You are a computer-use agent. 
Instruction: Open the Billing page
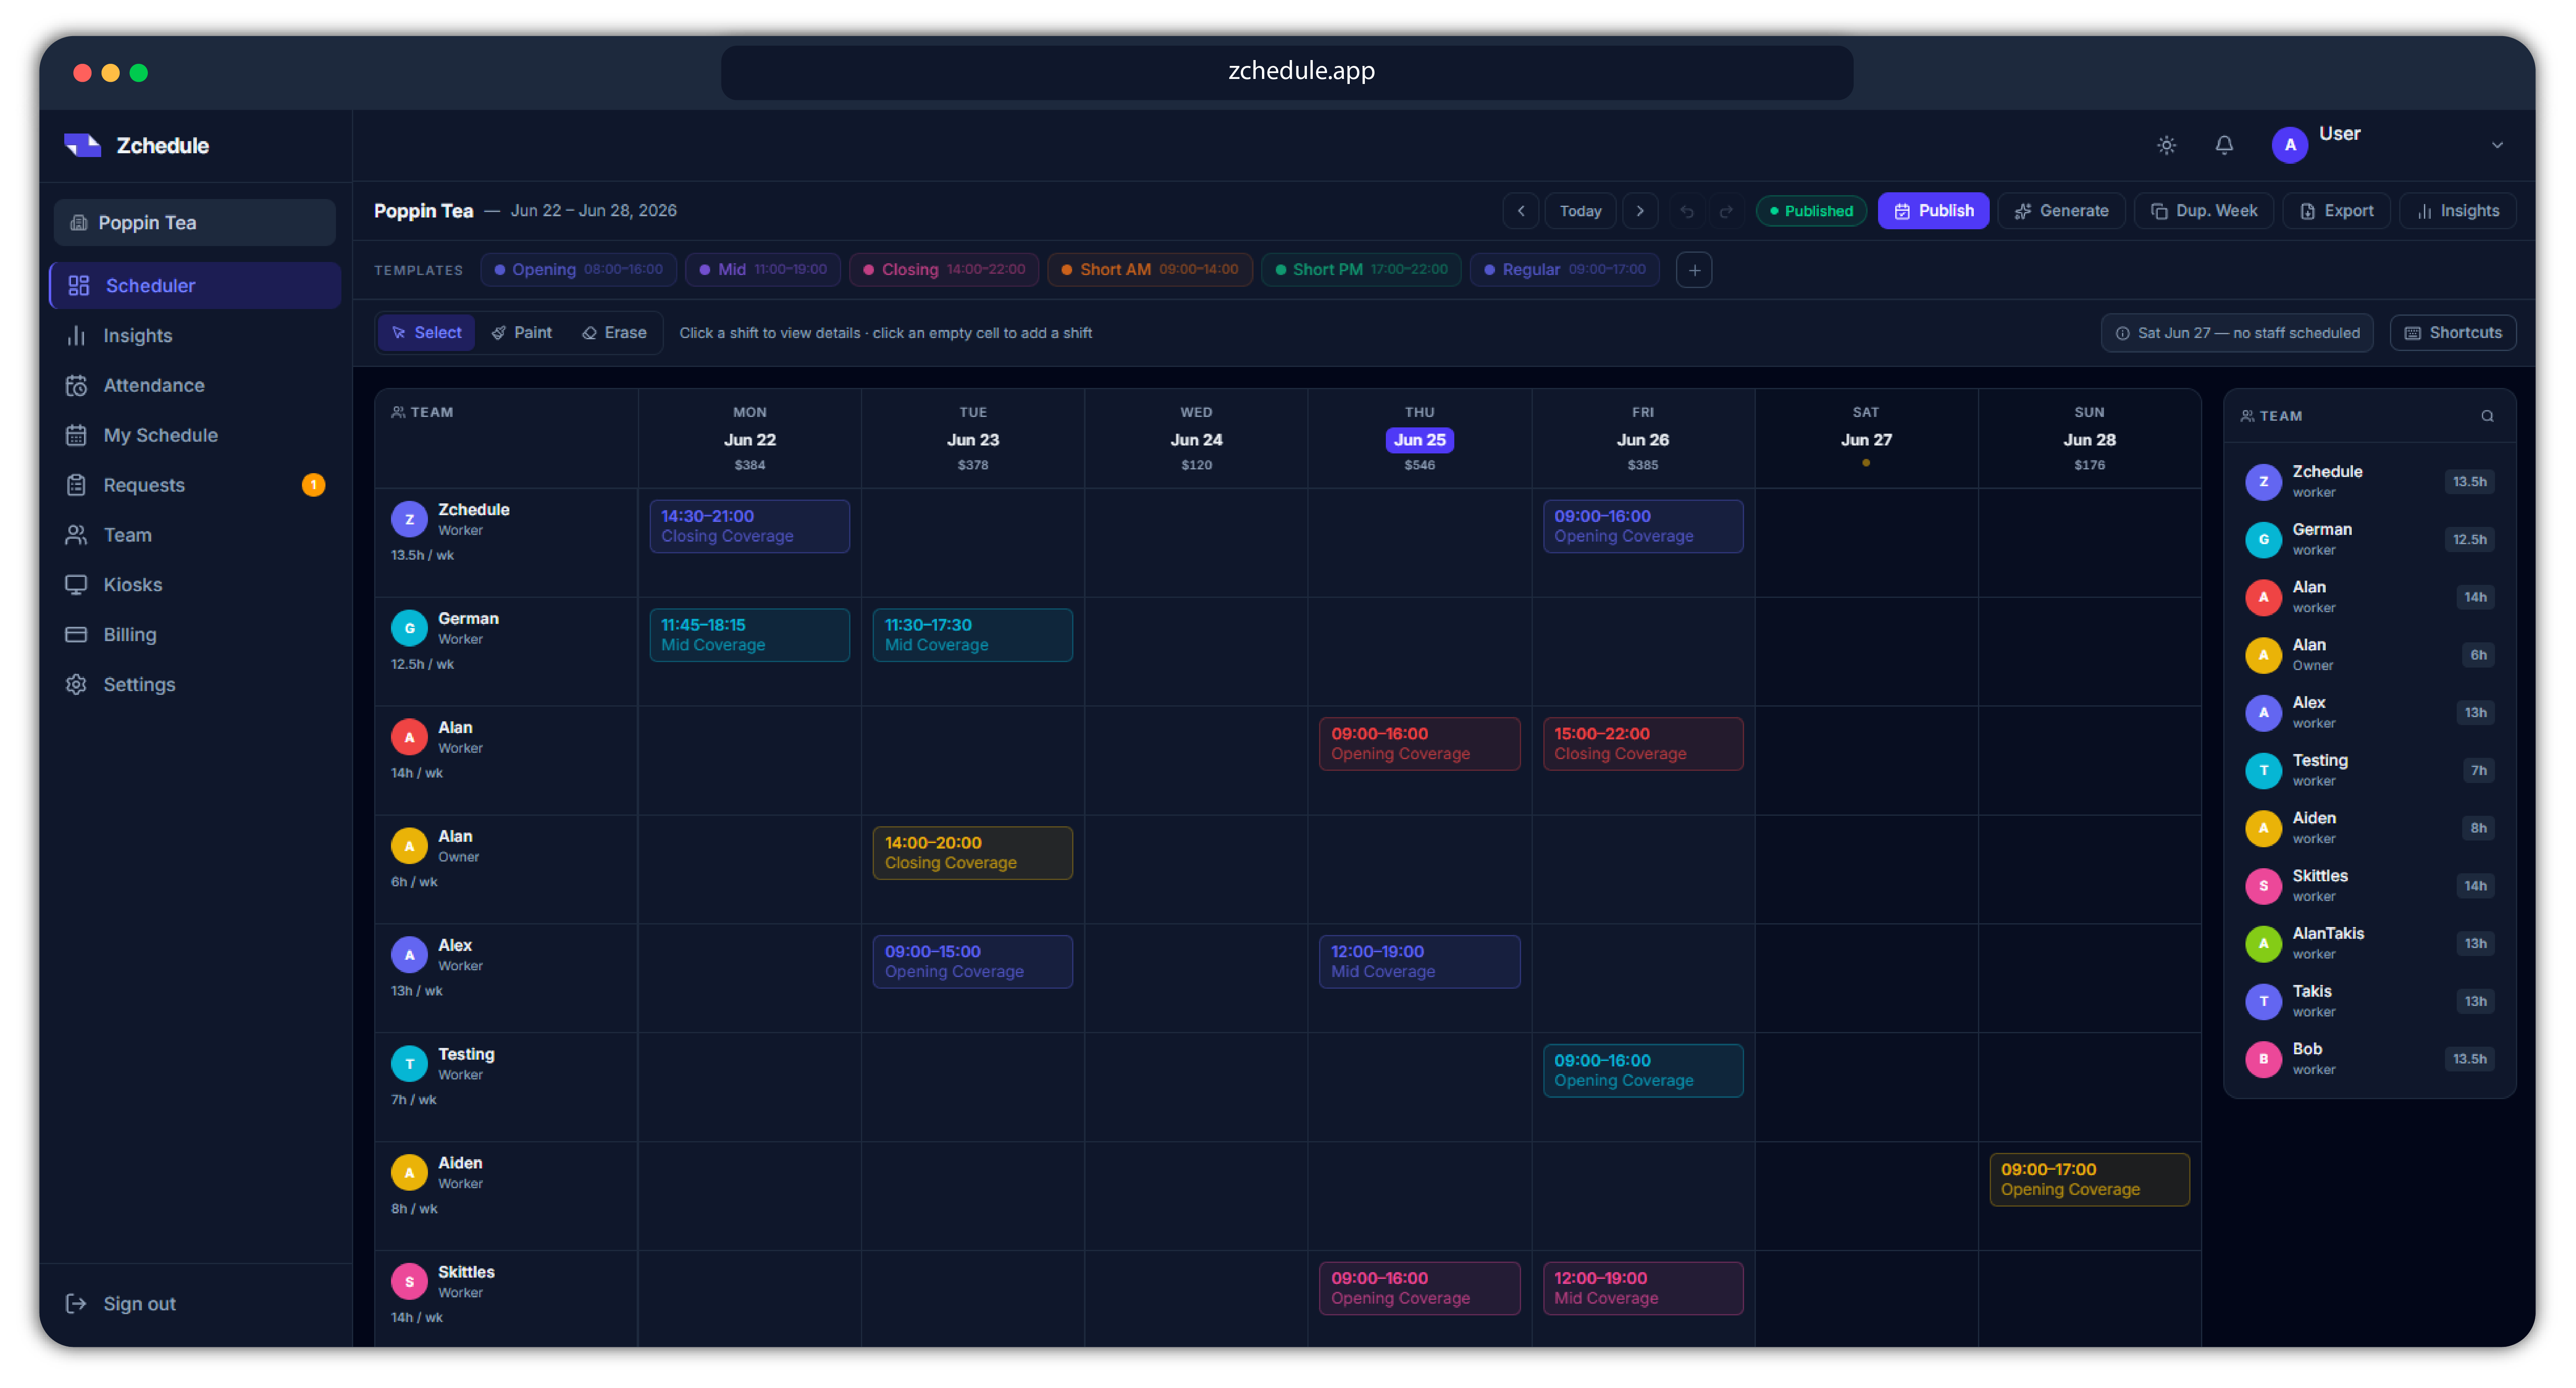(195, 635)
